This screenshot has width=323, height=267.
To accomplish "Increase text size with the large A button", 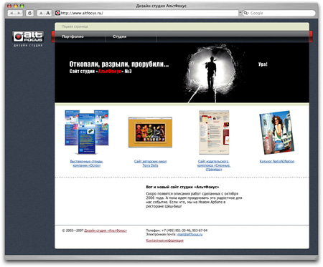I will (48, 13).
